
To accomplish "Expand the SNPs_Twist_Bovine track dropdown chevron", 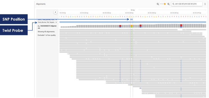I will [56, 20].
